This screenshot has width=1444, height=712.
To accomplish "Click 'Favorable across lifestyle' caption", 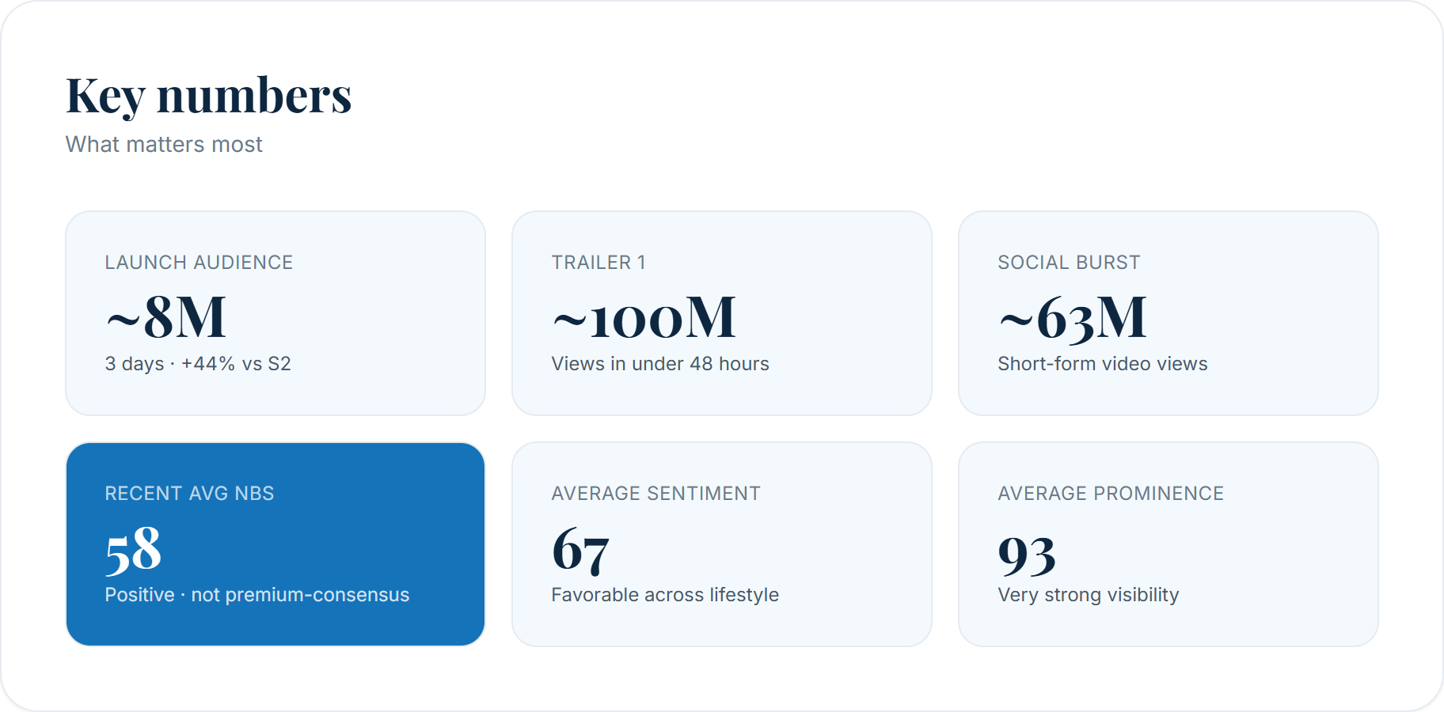I will pyautogui.click(x=665, y=595).
